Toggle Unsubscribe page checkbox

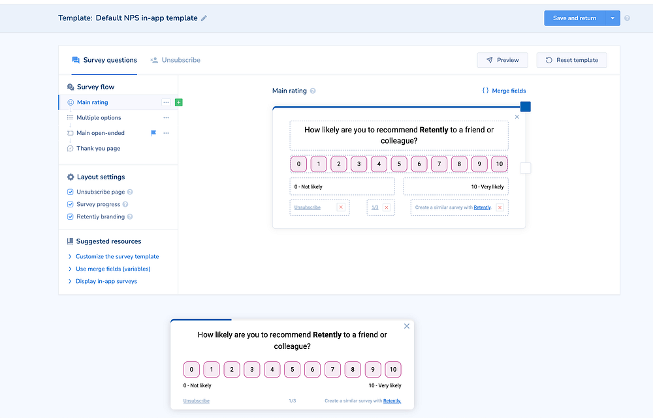[x=71, y=192]
